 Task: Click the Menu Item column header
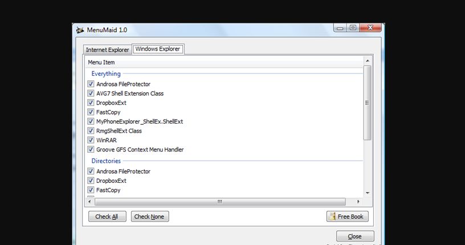click(x=225, y=62)
